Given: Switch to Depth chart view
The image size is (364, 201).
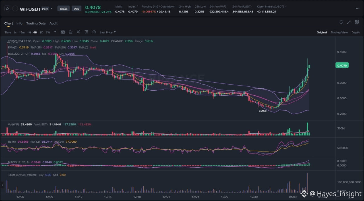Looking at the screenshot, I should tap(355, 32).
